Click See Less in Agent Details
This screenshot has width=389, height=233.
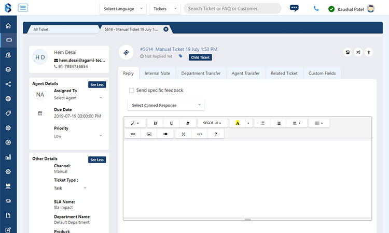(97, 85)
